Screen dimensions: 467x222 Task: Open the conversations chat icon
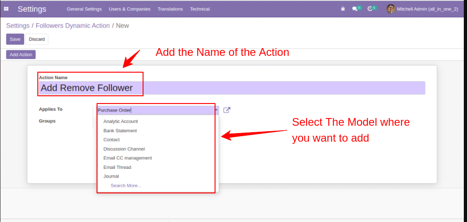click(354, 9)
